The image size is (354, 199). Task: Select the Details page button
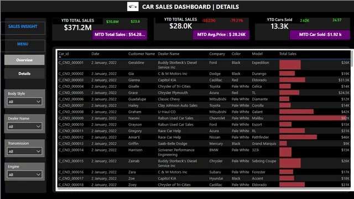coord(24,74)
